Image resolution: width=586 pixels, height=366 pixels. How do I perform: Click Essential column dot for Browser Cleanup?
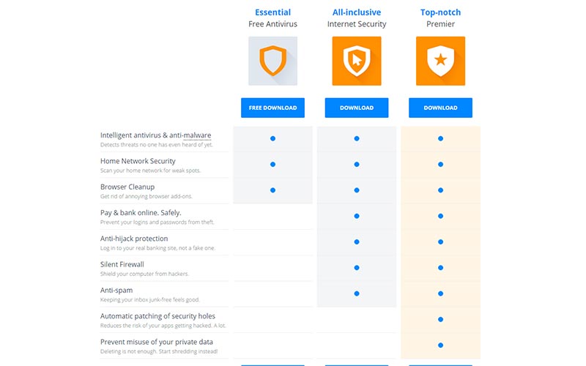272,190
